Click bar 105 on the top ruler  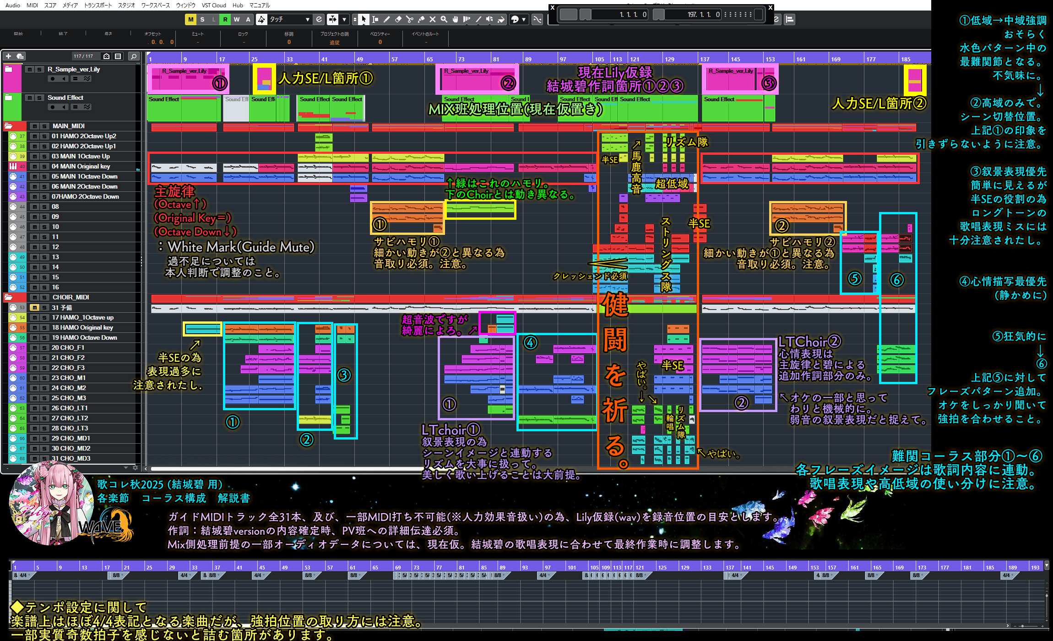click(599, 59)
